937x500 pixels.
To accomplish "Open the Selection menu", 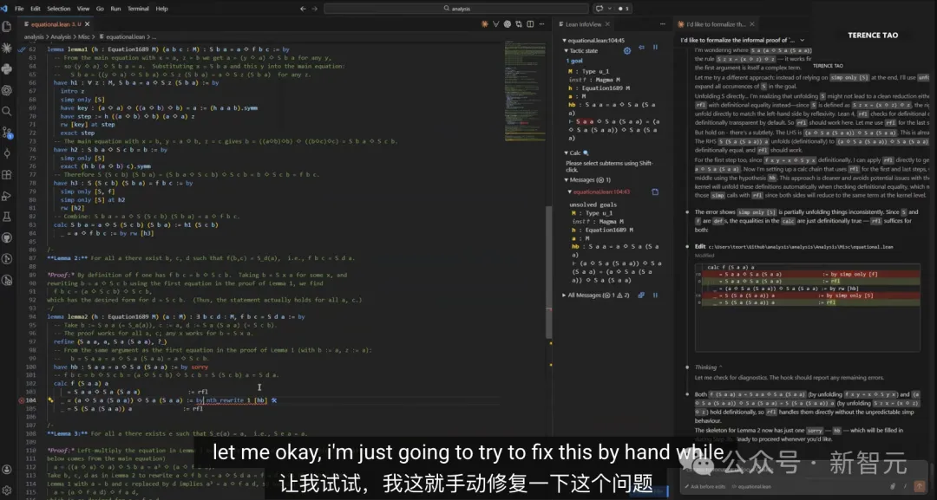I will point(59,8).
